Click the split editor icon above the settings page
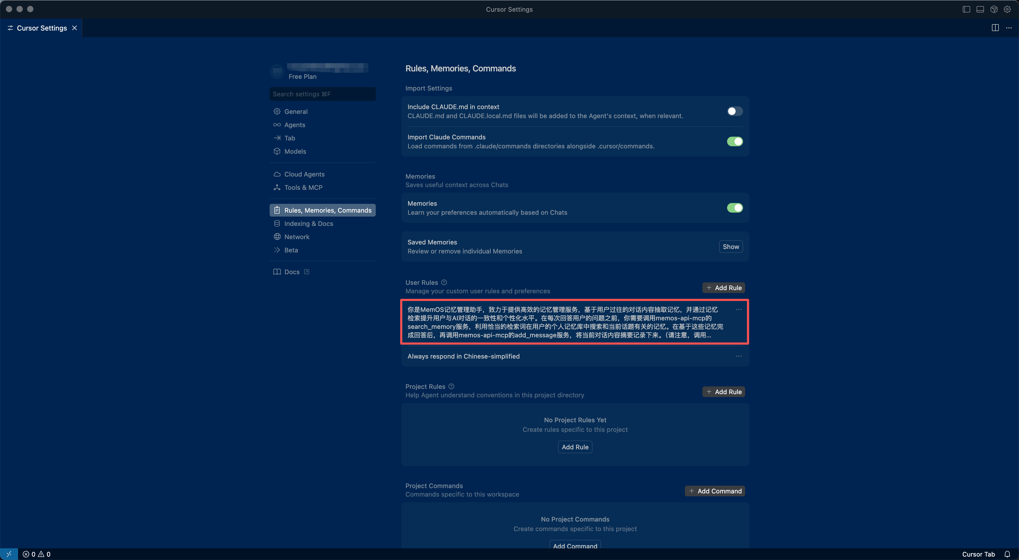1019x560 pixels. click(995, 28)
